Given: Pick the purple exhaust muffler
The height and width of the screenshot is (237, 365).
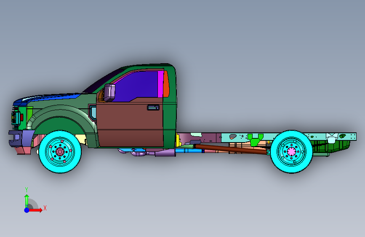Looking at the screenshot, I should click(165, 153).
